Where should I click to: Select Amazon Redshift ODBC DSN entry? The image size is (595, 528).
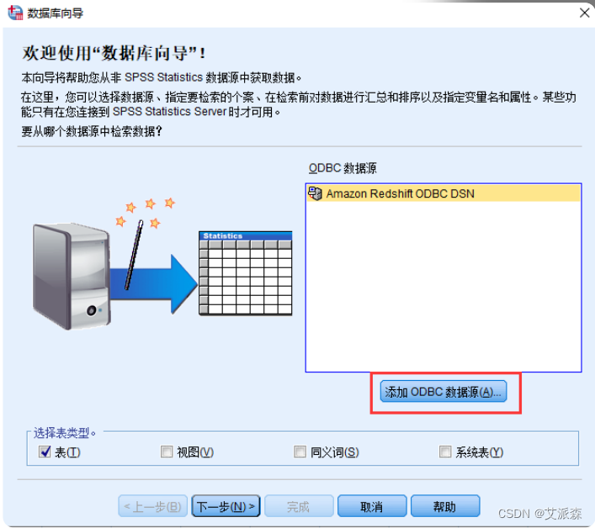pos(444,193)
